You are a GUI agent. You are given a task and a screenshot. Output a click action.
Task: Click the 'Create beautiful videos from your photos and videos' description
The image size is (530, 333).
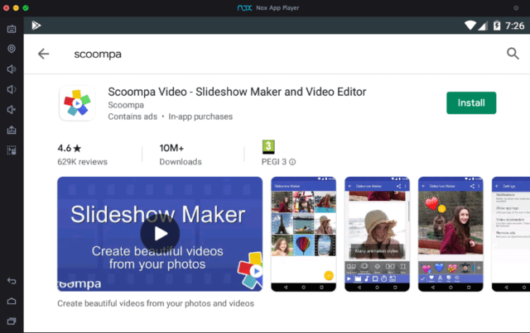tap(156, 303)
